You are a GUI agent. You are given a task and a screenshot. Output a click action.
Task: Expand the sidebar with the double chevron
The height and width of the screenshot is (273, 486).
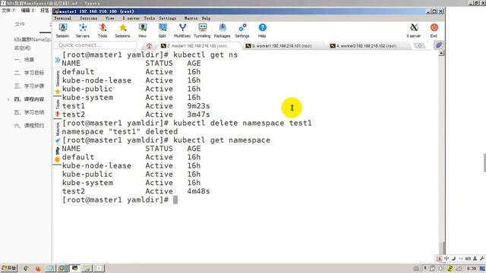coord(58,60)
